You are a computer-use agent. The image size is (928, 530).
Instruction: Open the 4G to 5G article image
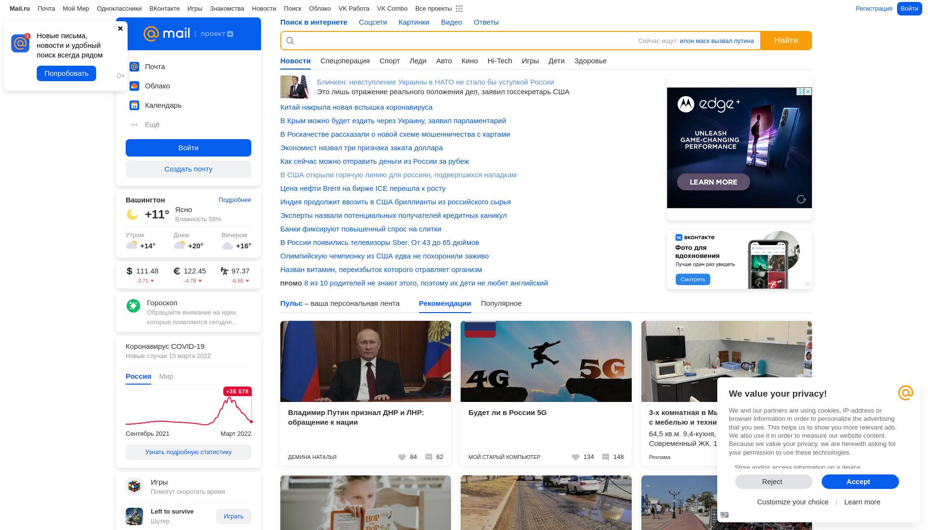[546, 361]
